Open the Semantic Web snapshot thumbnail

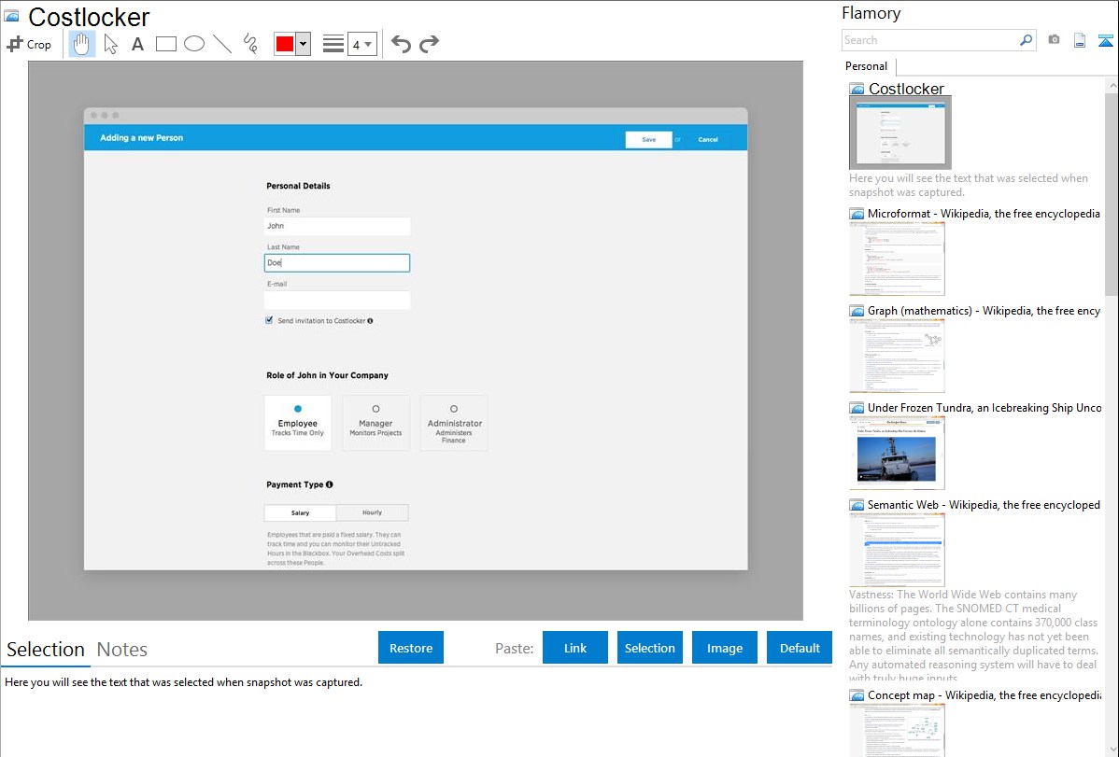(897, 550)
